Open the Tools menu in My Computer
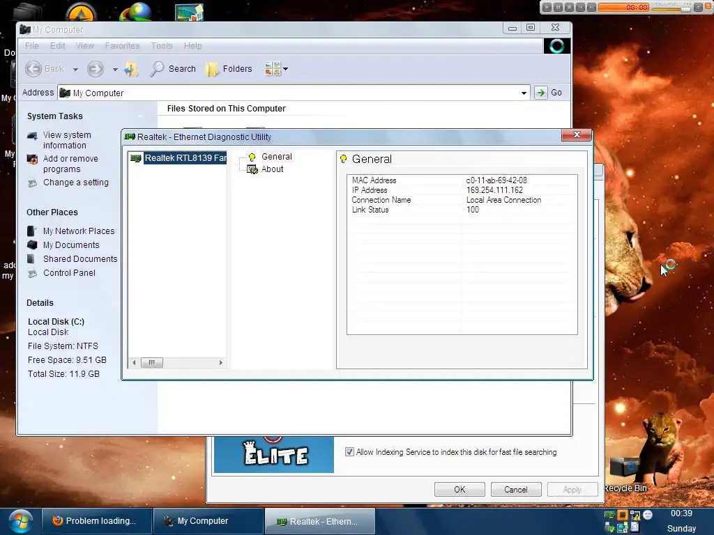 [162, 46]
